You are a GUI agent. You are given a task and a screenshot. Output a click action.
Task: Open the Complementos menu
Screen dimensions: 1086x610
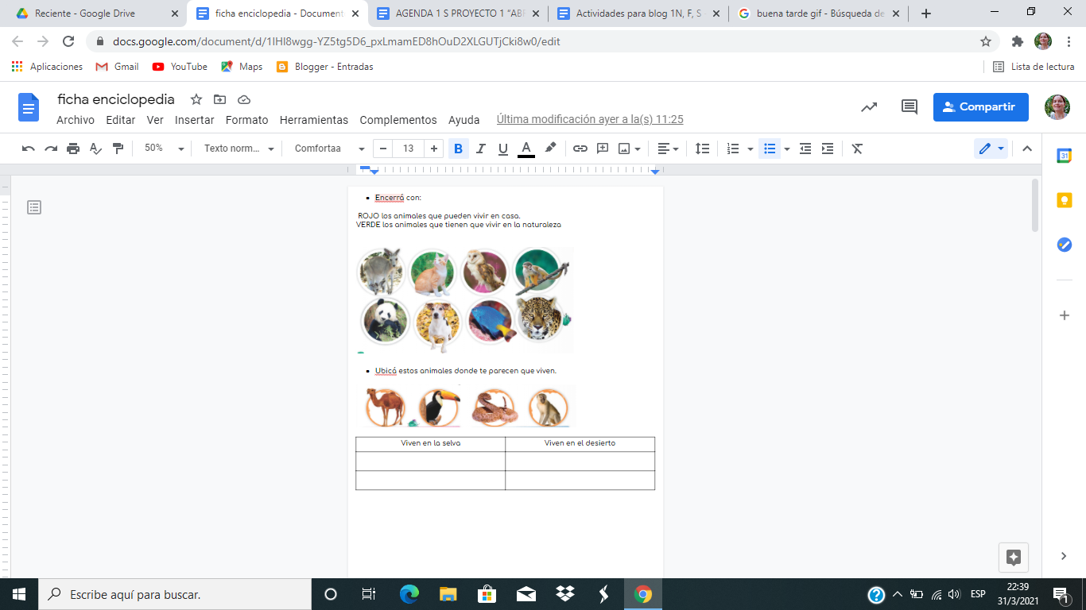(398, 120)
